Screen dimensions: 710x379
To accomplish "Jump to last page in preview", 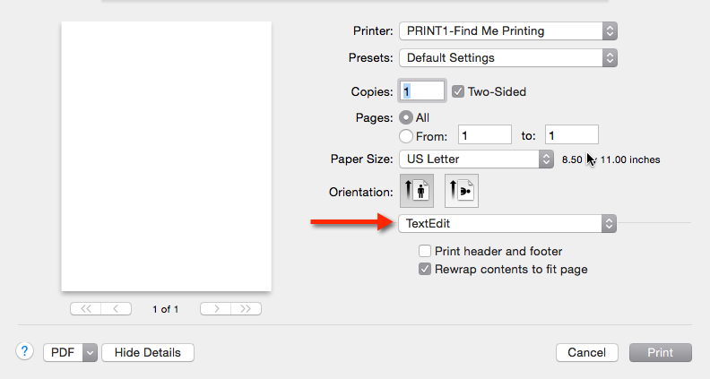I will 247,309.
